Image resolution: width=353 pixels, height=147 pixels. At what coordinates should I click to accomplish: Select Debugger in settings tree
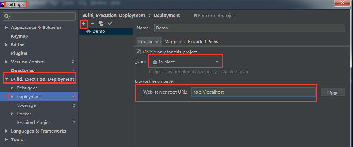(x=27, y=88)
